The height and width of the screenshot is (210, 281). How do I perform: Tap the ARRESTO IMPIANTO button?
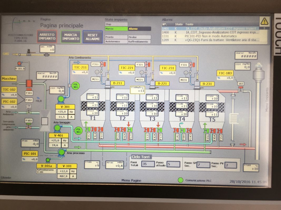click(47, 36)
